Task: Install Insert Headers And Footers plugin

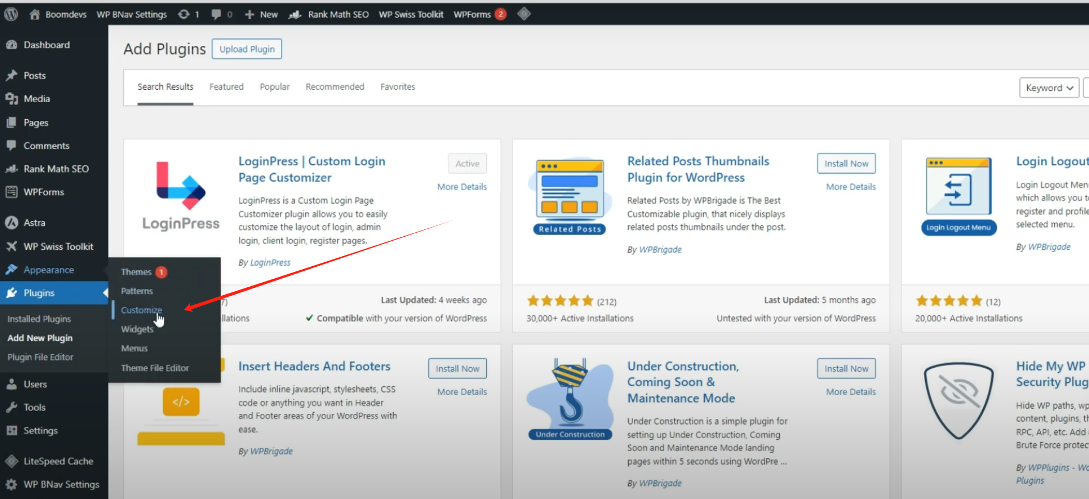Action: [457, 368]
